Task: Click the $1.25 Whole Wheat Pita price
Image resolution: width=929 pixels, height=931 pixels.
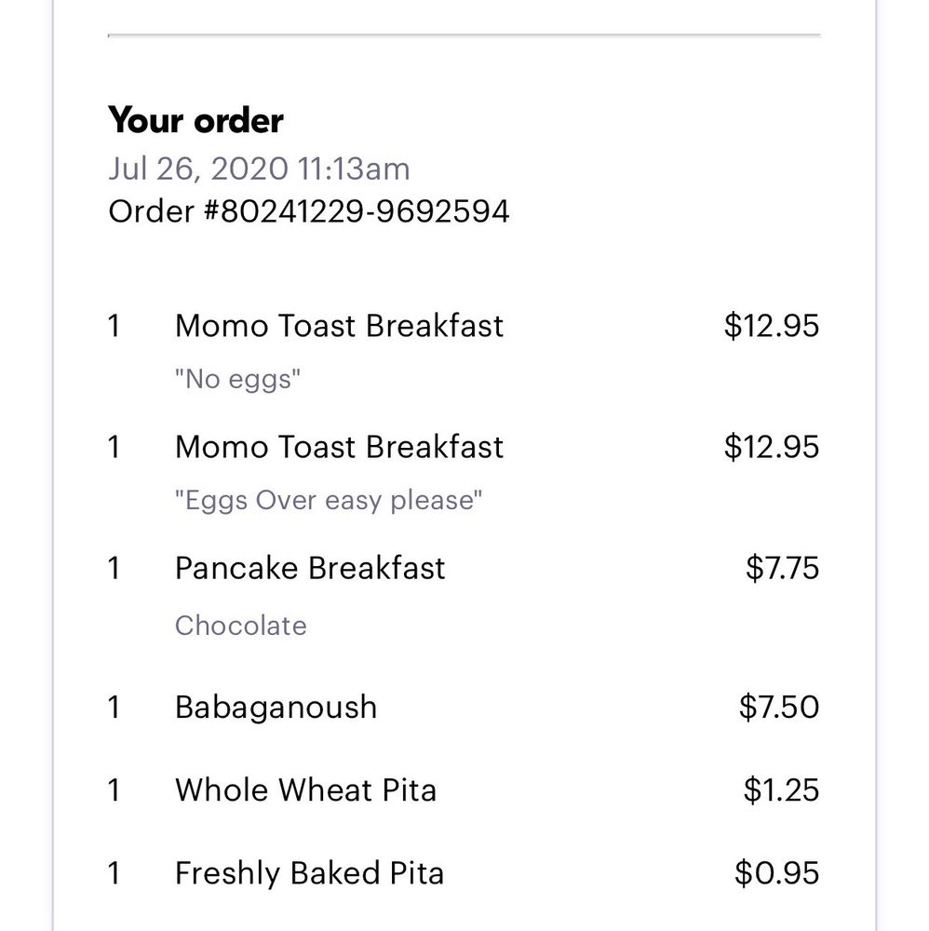Action: pos(781,790)
